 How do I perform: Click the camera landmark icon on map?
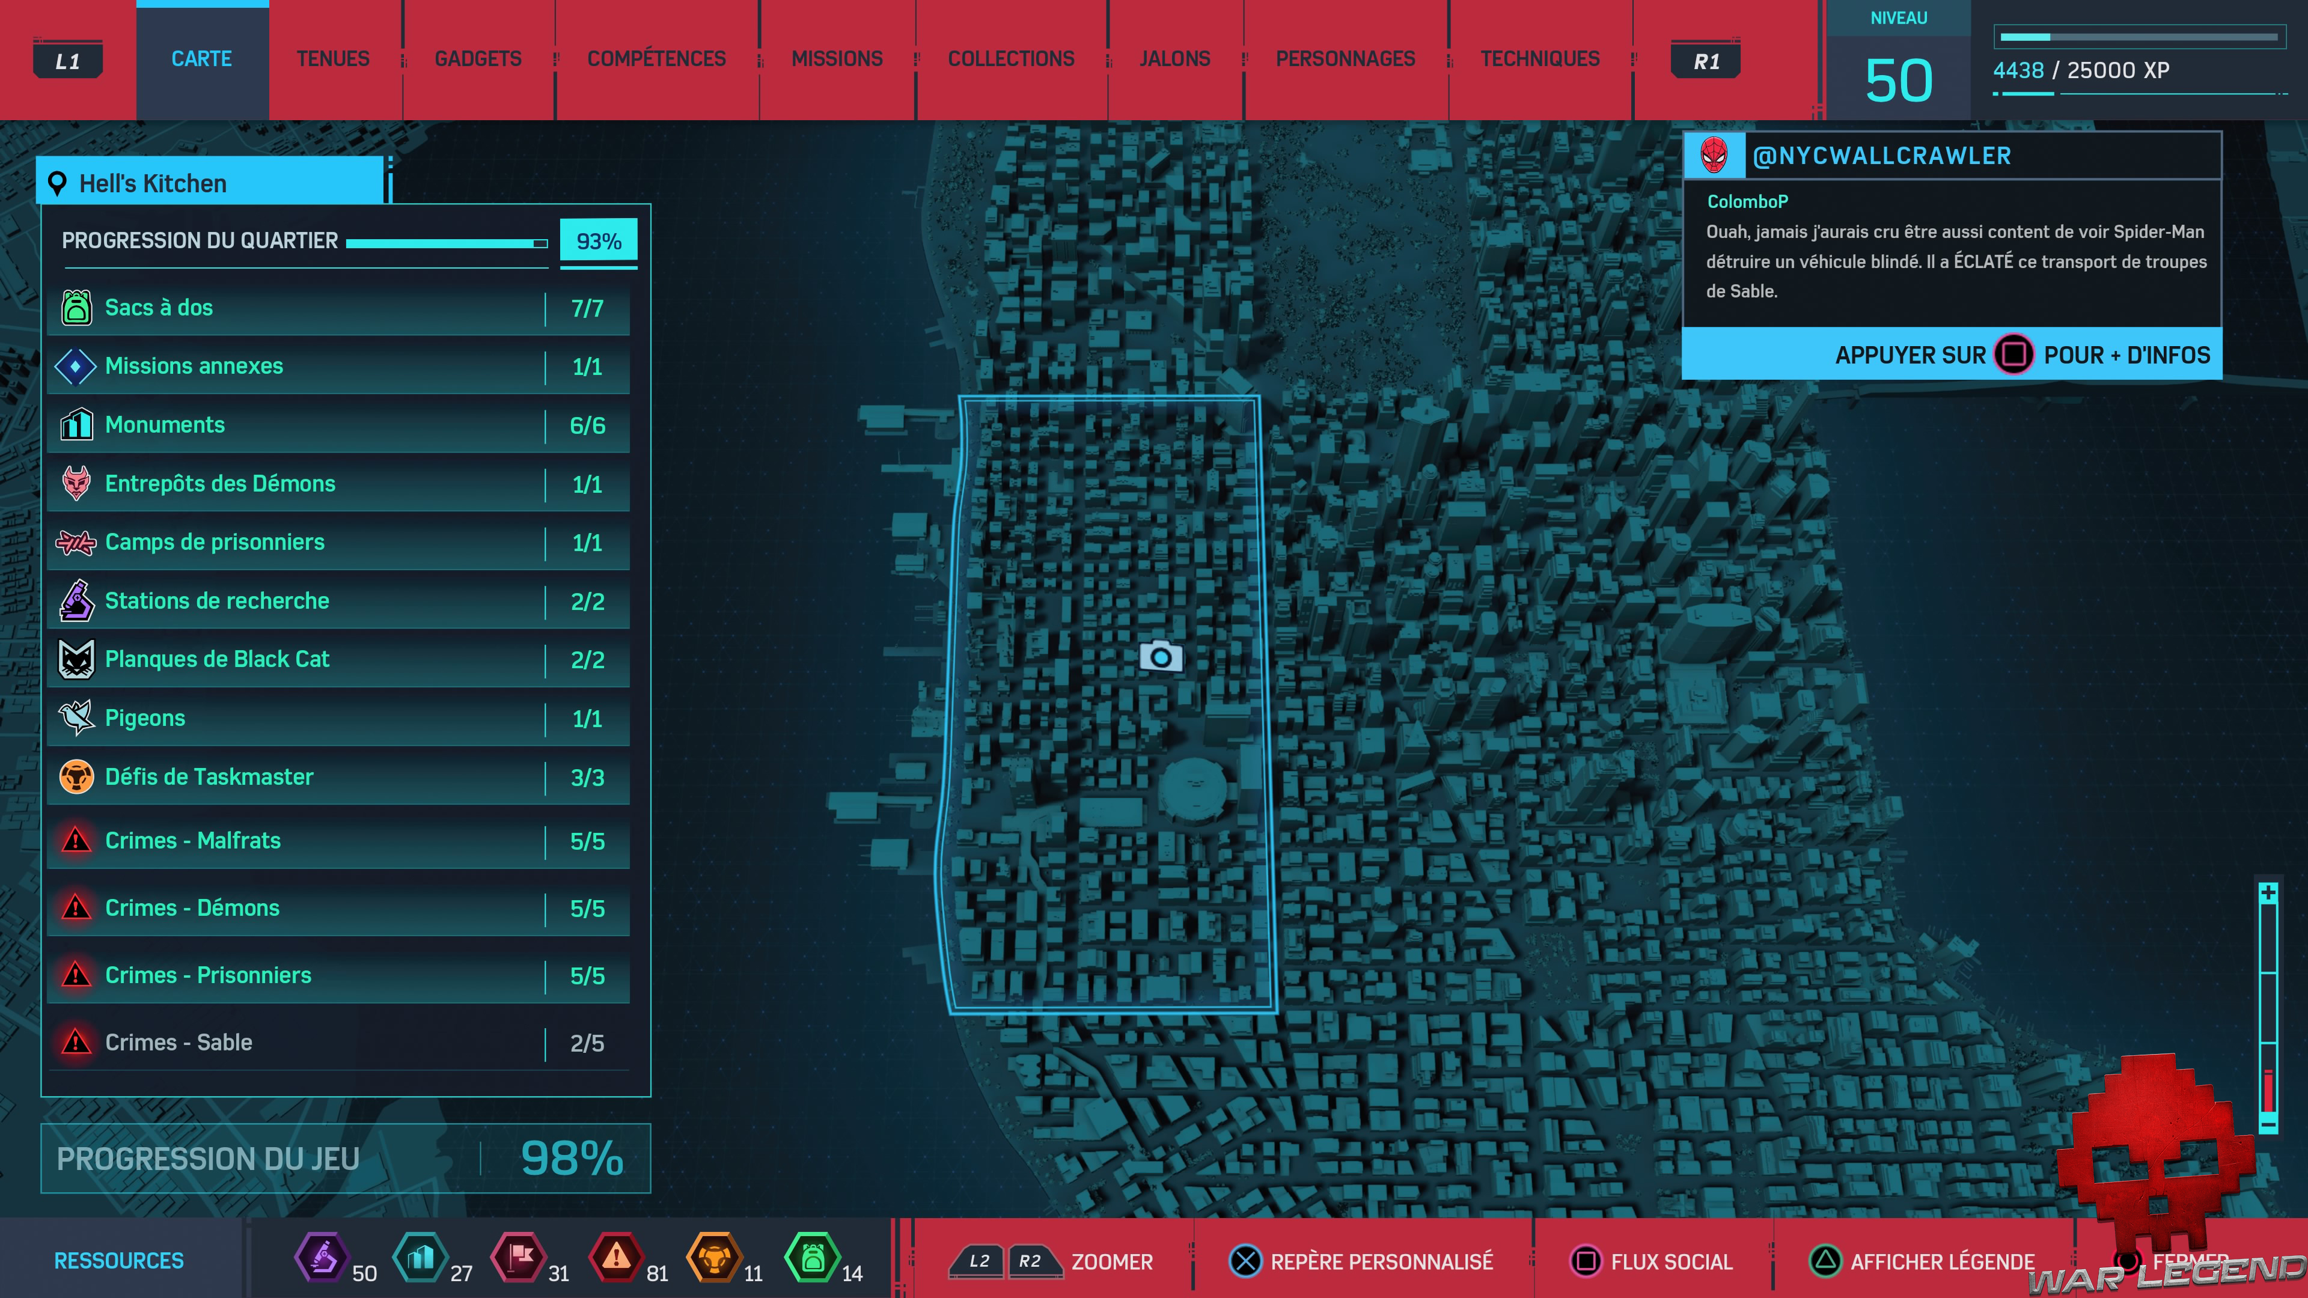(x=1160, y=657)
